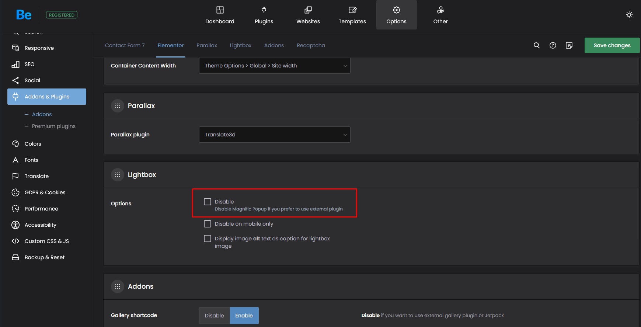Open the Dashboard icon in top navigation
Viewport: 641px width, 327px height.
(x=220, y=10)
